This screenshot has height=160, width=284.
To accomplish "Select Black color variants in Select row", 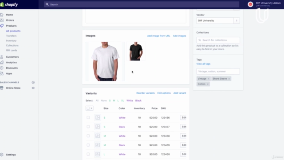I will (x=138, y=100).
